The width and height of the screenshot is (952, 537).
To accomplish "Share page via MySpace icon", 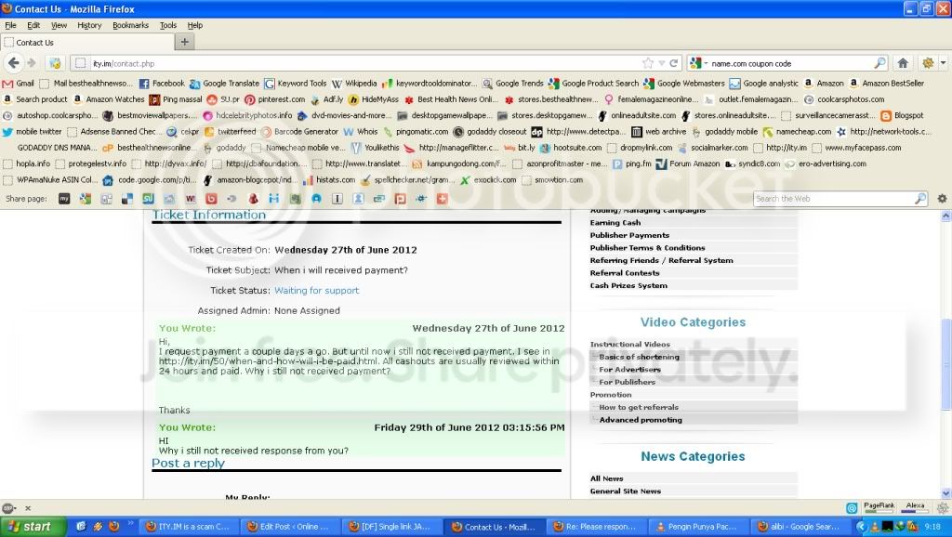I will click(x=64, y=199).
